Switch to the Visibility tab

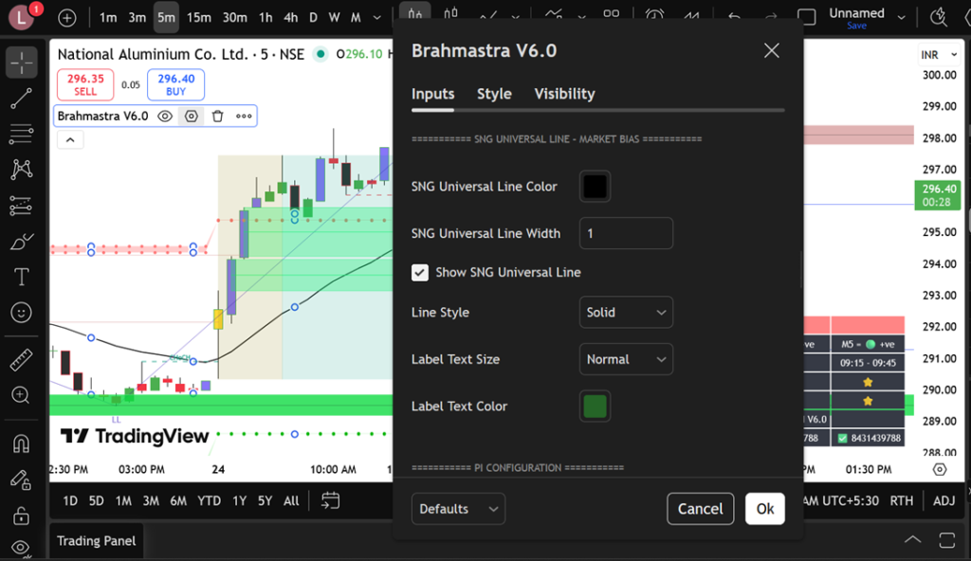564,94
